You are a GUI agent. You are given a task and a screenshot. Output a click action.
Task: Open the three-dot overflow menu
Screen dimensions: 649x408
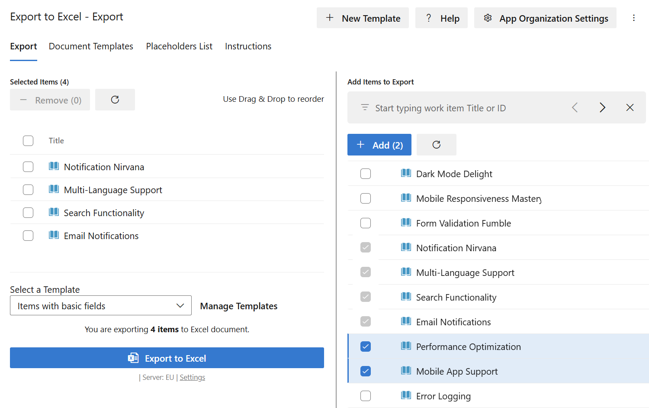click(634, 18)
